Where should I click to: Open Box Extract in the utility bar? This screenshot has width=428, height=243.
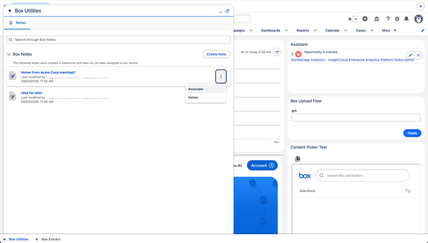(48, 239)
